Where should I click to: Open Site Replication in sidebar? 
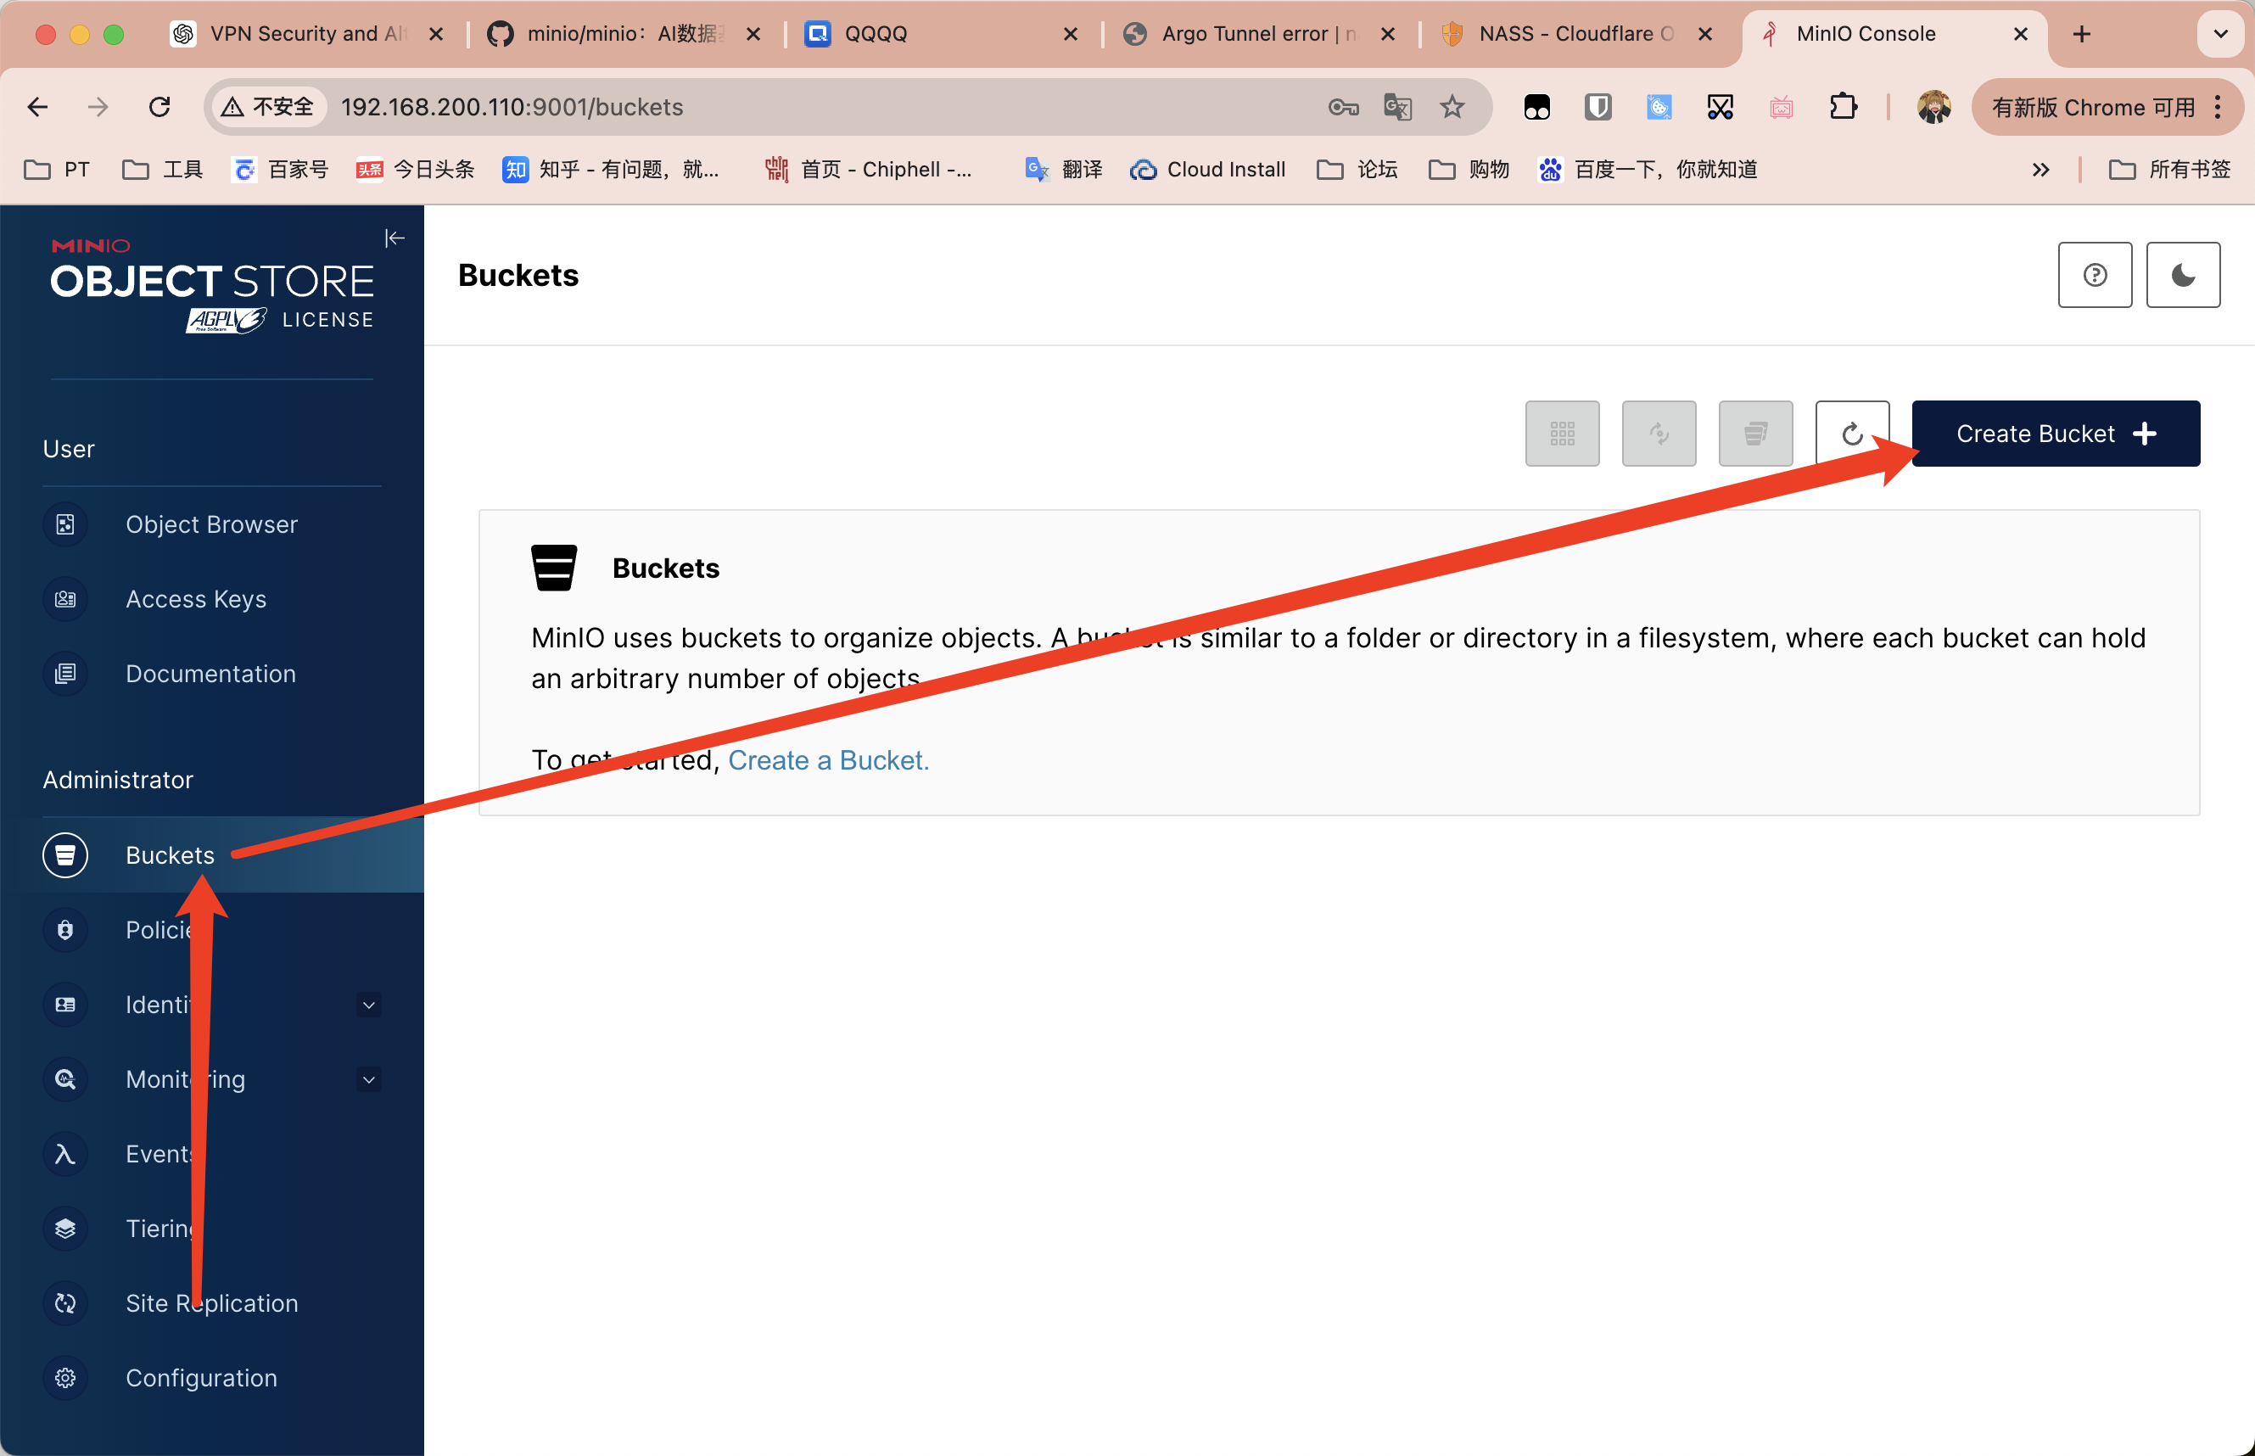coord(212,1304)
